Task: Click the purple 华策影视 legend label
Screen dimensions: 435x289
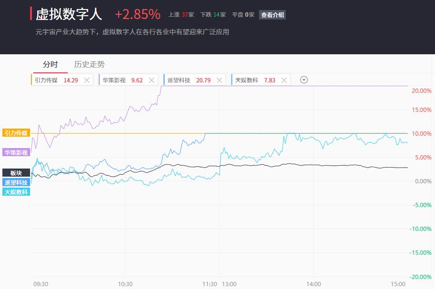Action: coord(16,152)
